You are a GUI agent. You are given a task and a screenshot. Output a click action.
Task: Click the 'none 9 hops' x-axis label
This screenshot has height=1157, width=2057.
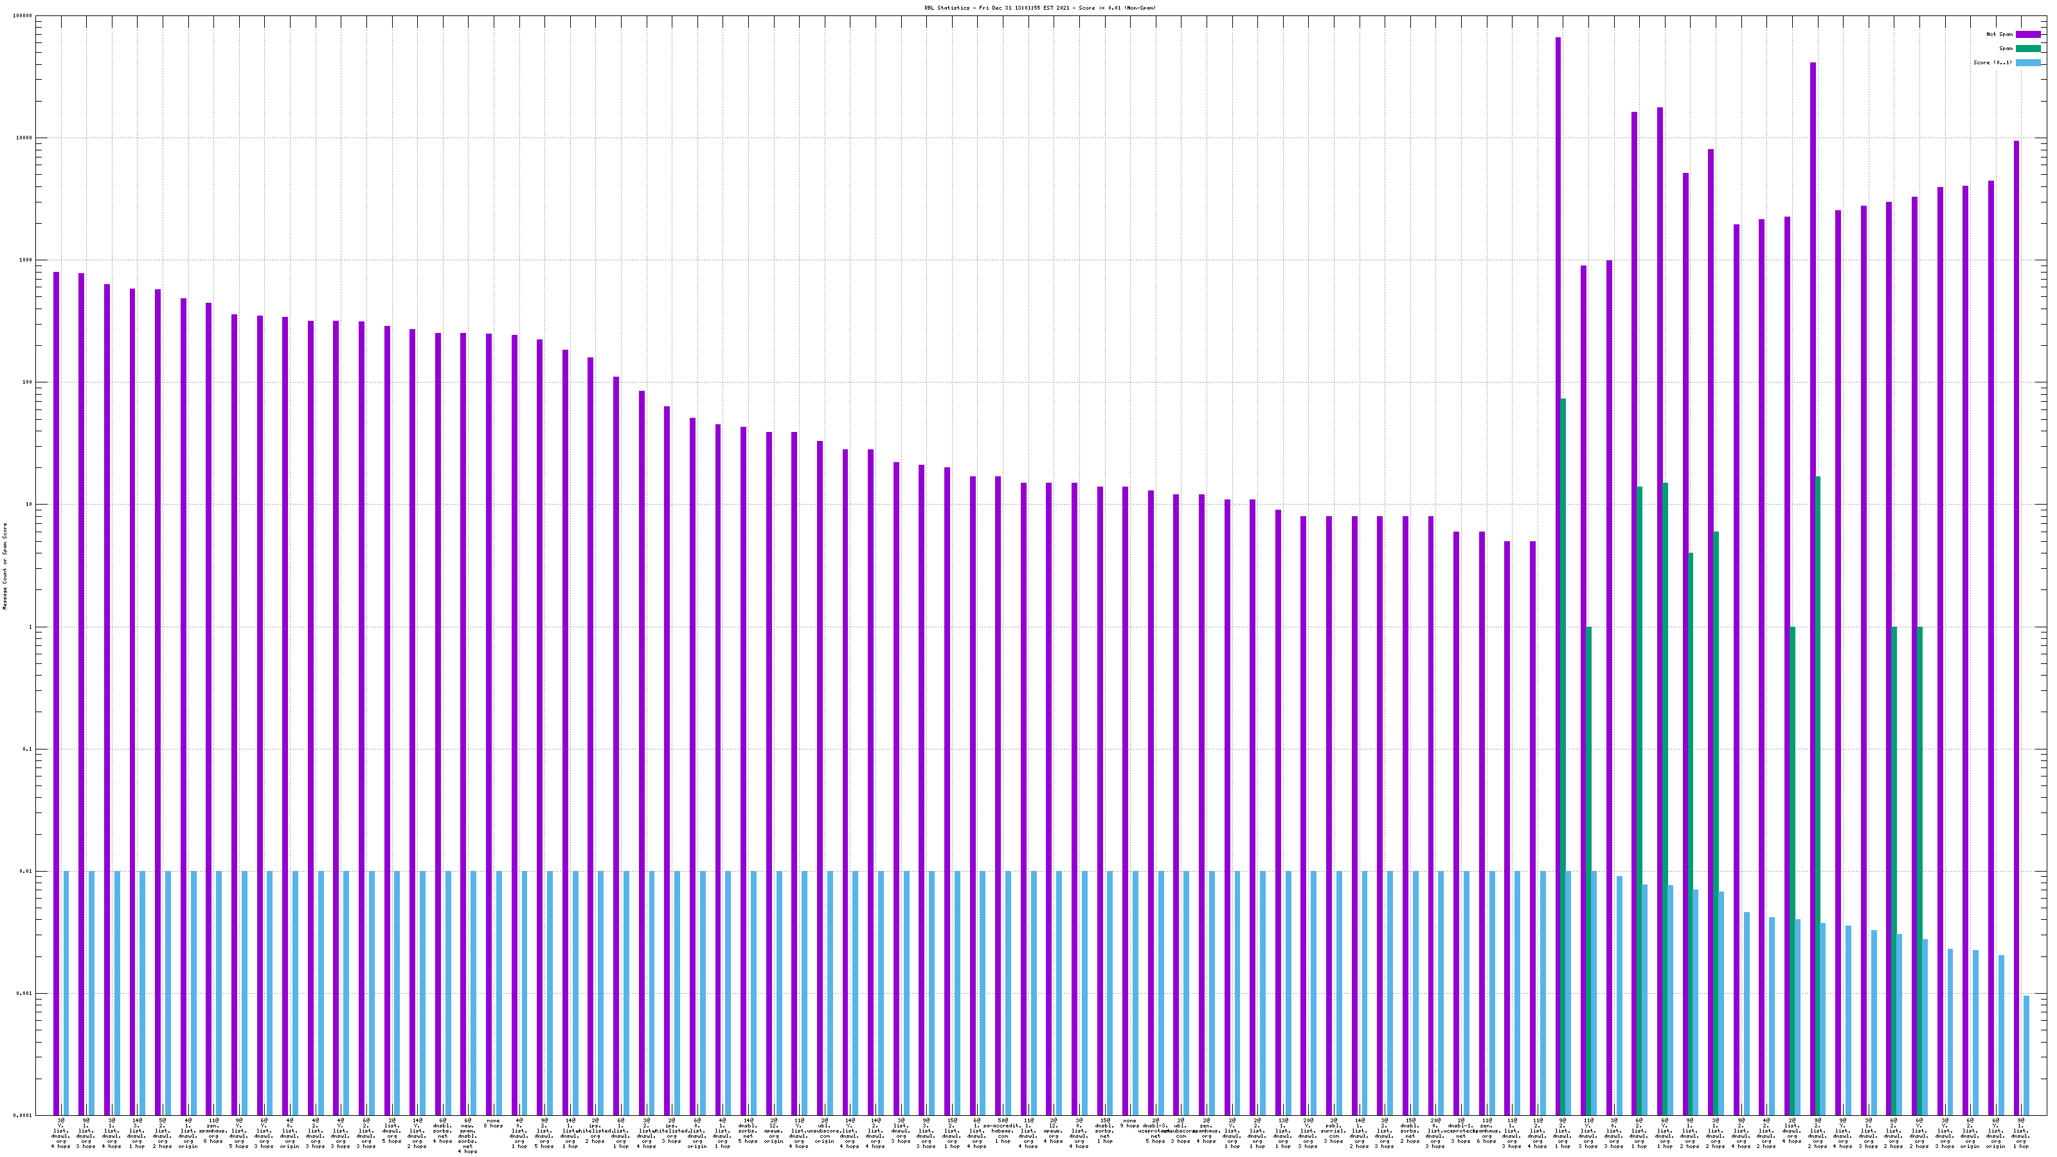coord(1130,1124)
